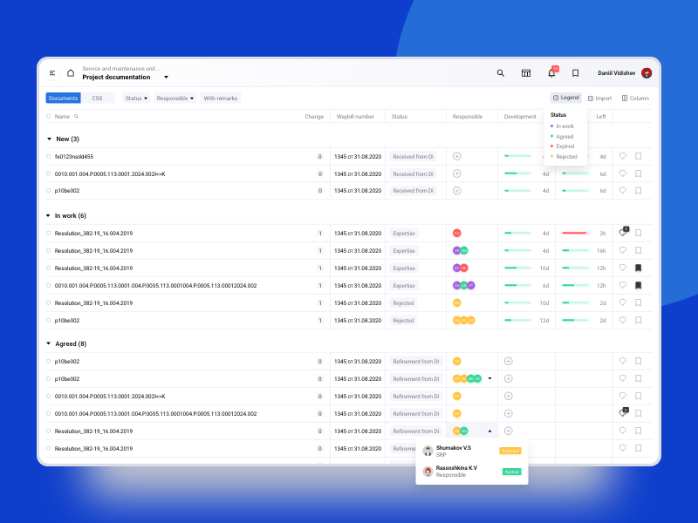
Task: Go to home via the house icon
Action: 71,73
